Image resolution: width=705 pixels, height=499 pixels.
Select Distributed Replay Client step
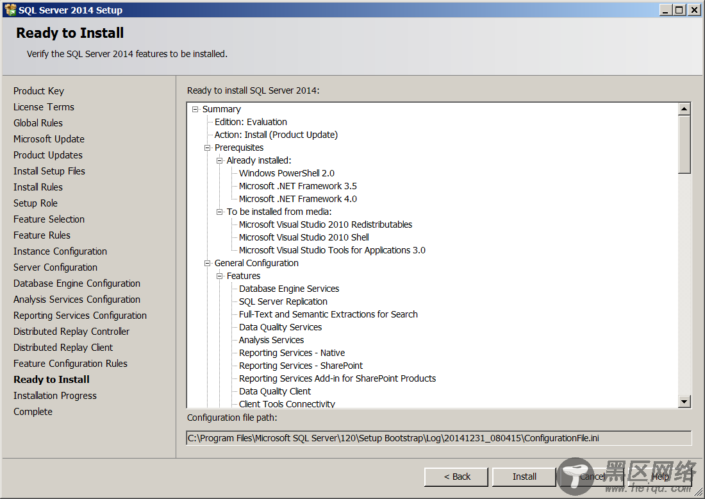(63, 348)
